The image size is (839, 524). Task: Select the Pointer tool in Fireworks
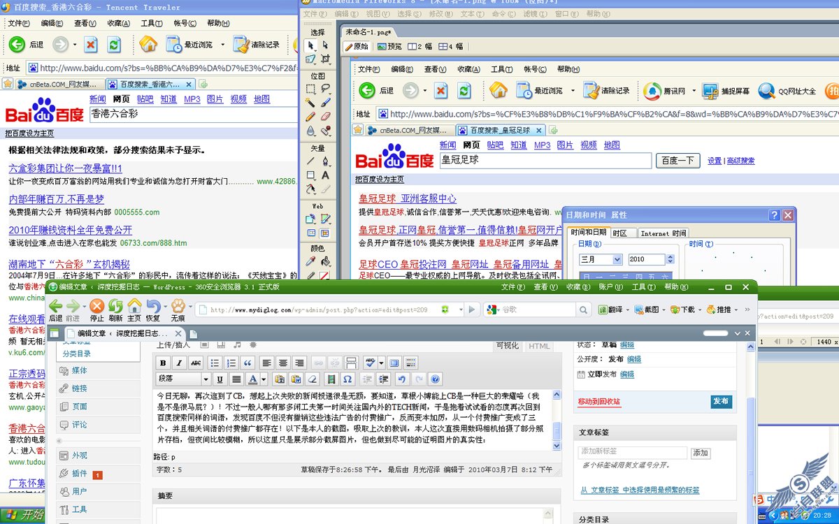tap(311, 45)
